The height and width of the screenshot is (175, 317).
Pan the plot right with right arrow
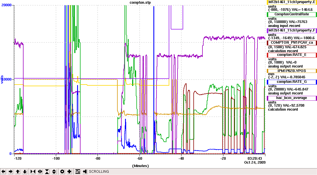tap(10, 172)
